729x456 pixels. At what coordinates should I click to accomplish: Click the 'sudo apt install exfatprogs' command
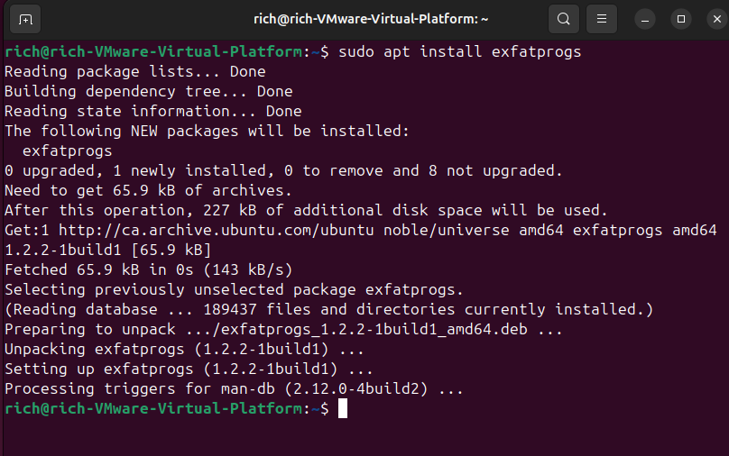pyautogui.click(x=460, y=51)
